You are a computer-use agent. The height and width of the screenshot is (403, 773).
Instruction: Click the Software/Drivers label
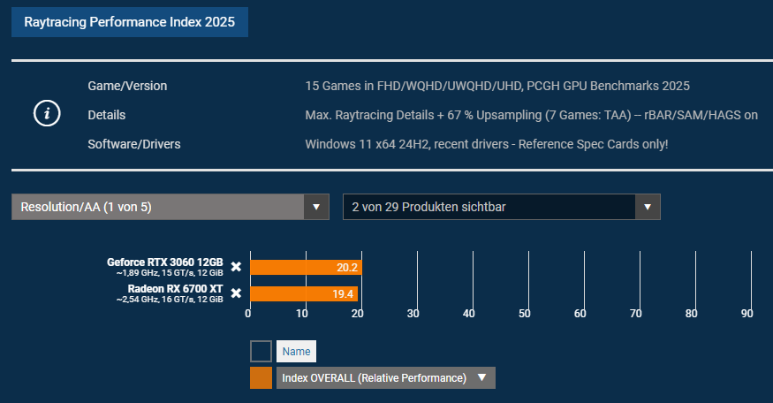pos(134,144)
